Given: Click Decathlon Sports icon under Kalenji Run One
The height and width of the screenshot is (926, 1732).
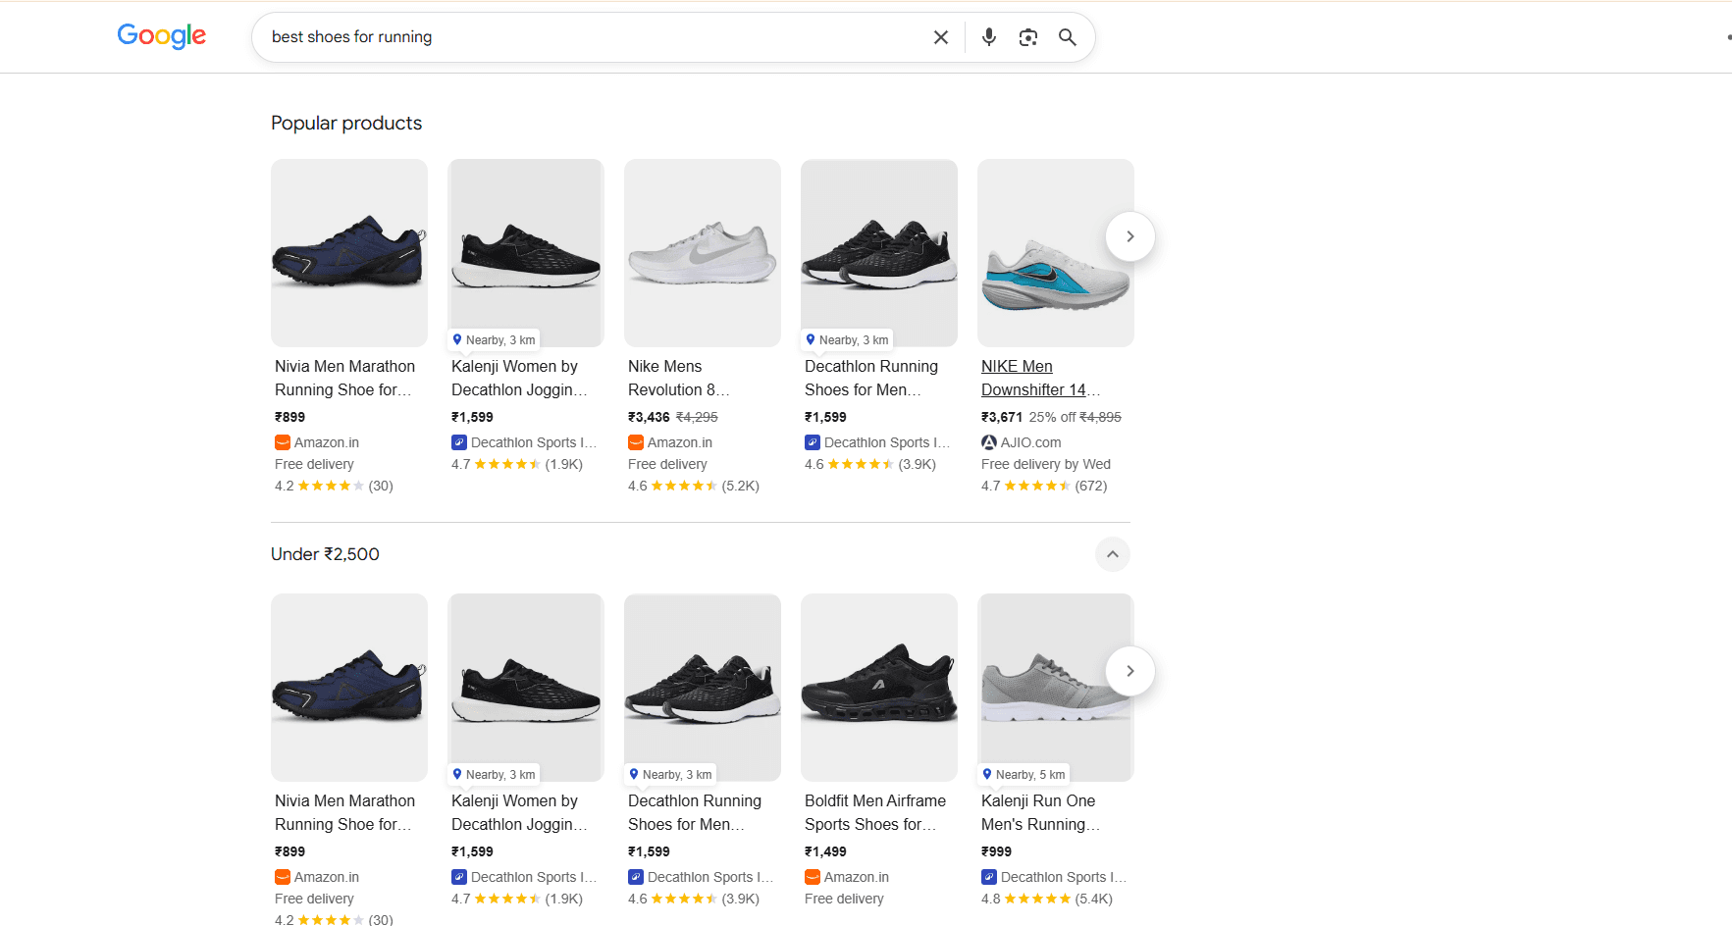Looking at the screenshot, I should tap(989, 877).
